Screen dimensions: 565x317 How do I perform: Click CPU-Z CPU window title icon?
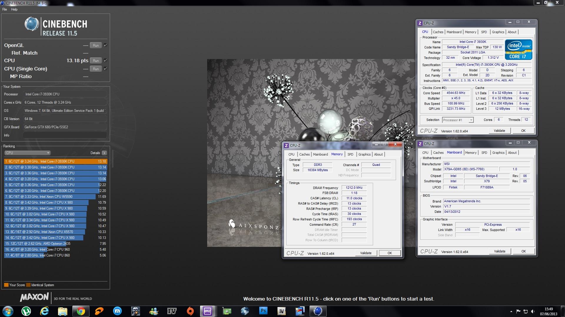tap(420, 23)
